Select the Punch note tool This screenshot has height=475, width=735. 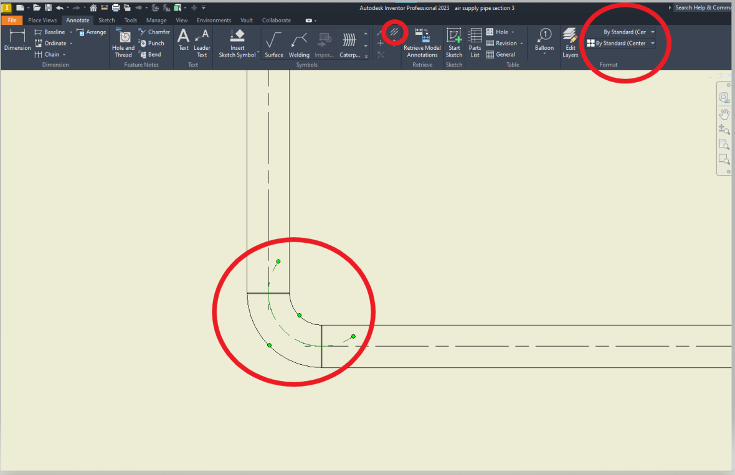pyautogui.click(x=151, y=43)
